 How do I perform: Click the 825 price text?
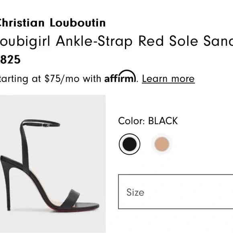tap(10, 59)
